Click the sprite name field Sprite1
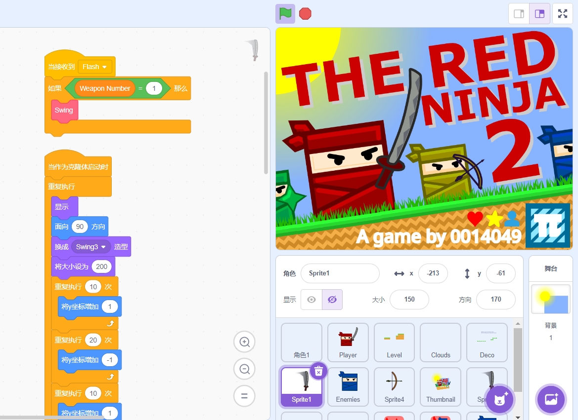The width and height of the screenshot is (578, 420). coord(340,273)
